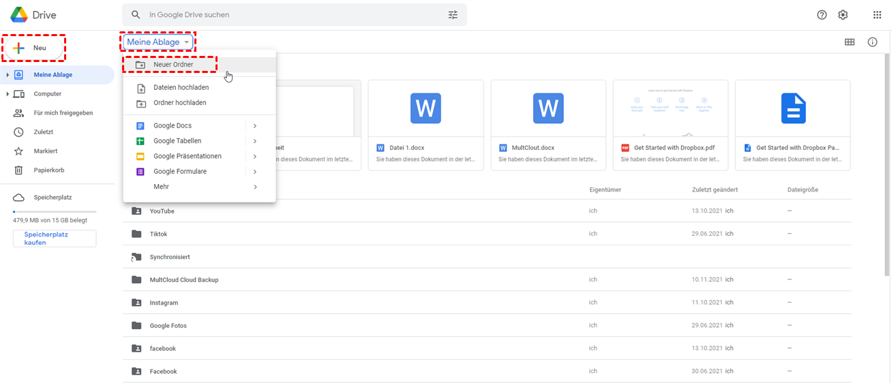
Task: Show details info icon
Action: (x=872, y=42)
